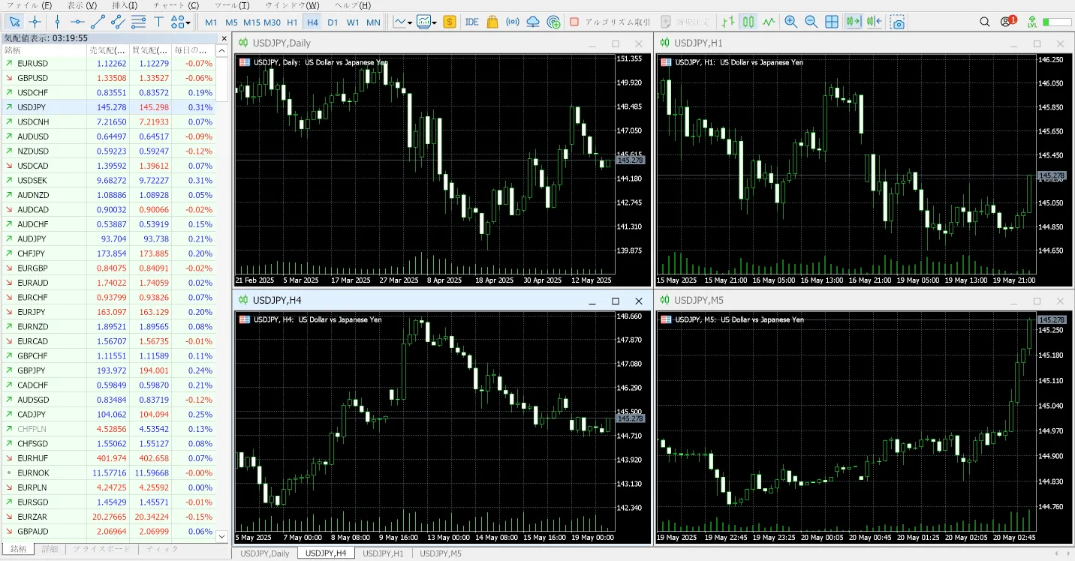The height and width of the screenshot is (561, 1075).
Task: Switch to the H1 timeframe button
Action: (292, 22)
